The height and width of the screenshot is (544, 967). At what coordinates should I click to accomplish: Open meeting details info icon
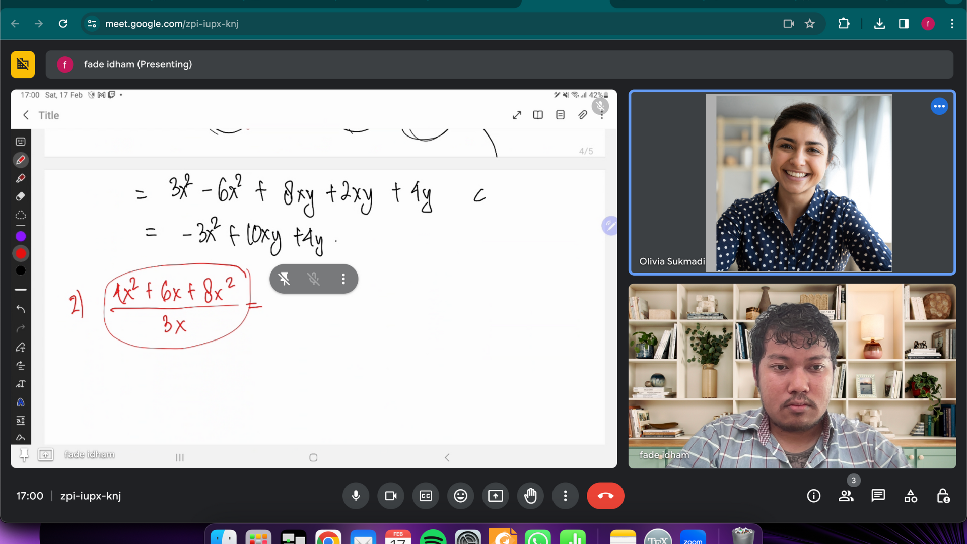pyautogui.click(x=814, y=496)
